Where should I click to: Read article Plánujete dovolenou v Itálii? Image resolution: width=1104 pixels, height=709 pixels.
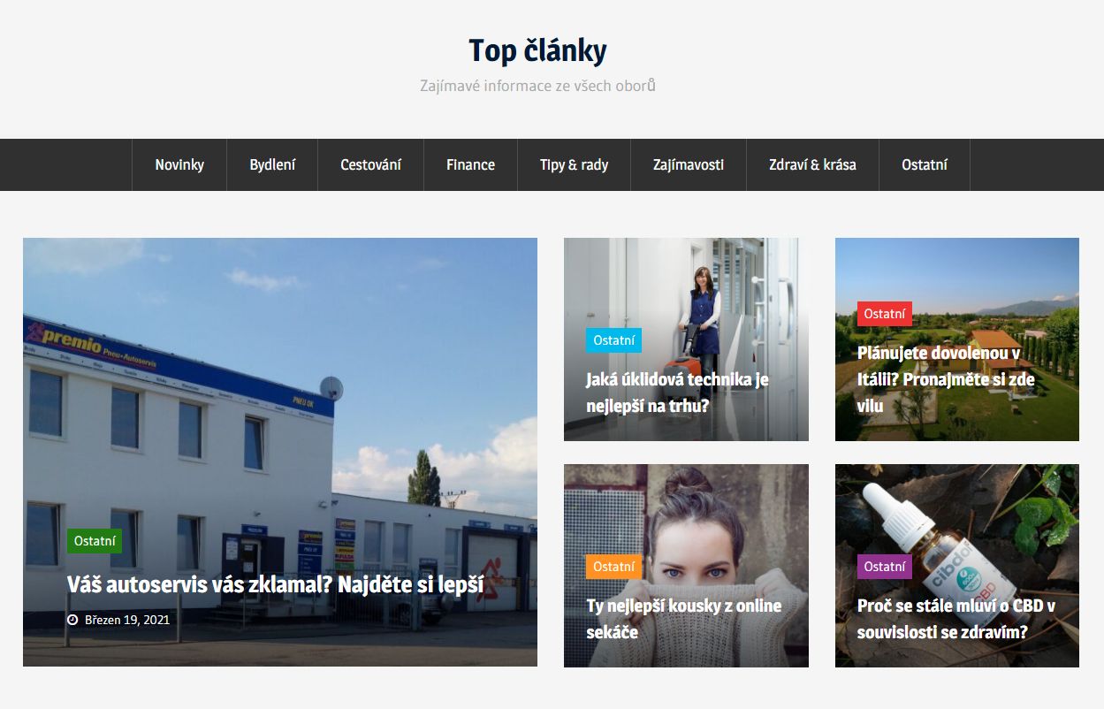pyautogui.click(x=946, y=379)
